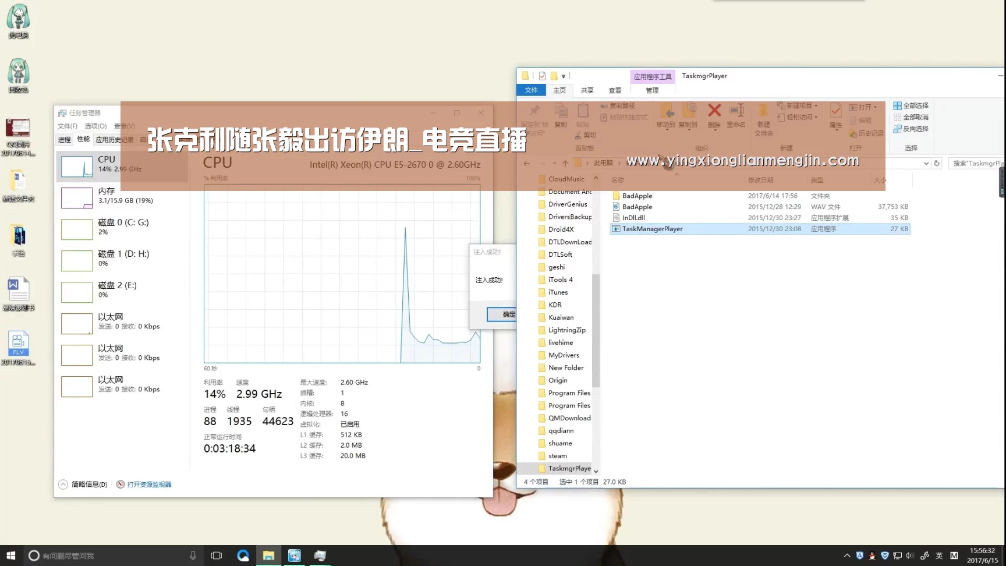The width and height of the screenshot is (1006, 566).
Task: Expand the address bar history dropdown
Action: 926,164
